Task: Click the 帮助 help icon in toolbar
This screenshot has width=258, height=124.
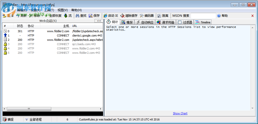Action: click(219, 16)
